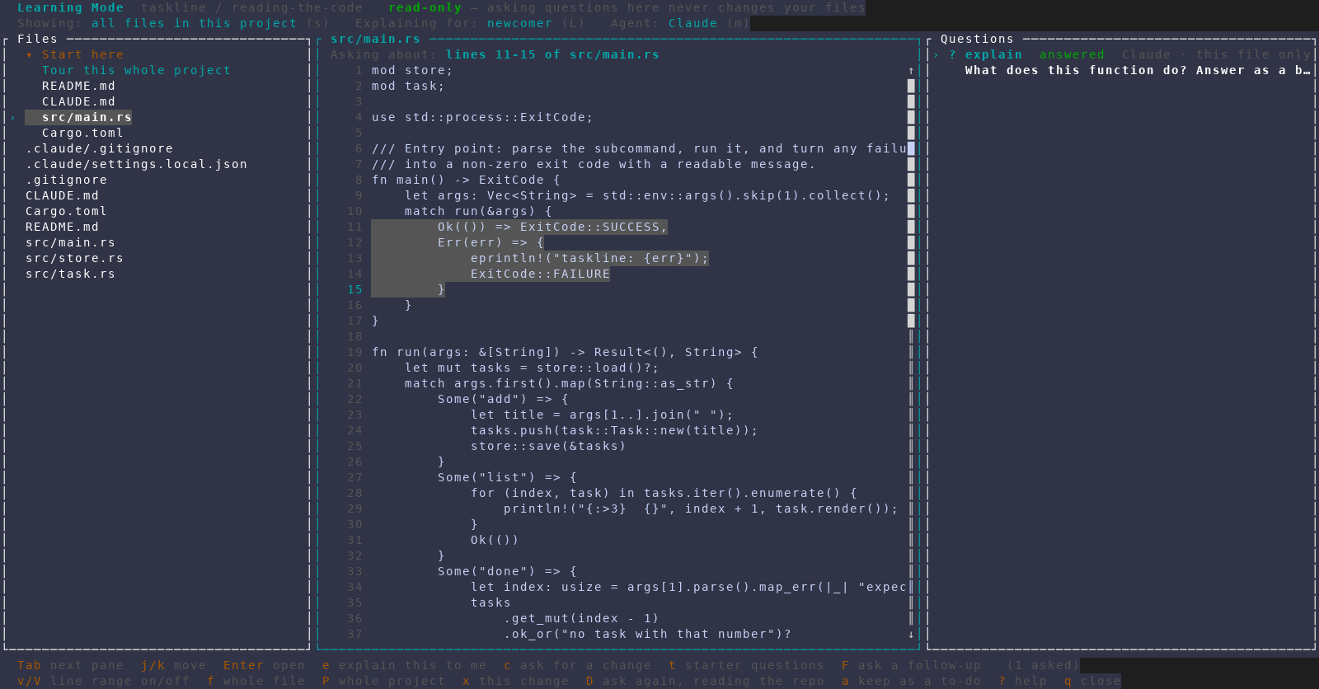Click line number 15 in gutter
Viewport: 1319px width, 689px height.
point(354,290)
